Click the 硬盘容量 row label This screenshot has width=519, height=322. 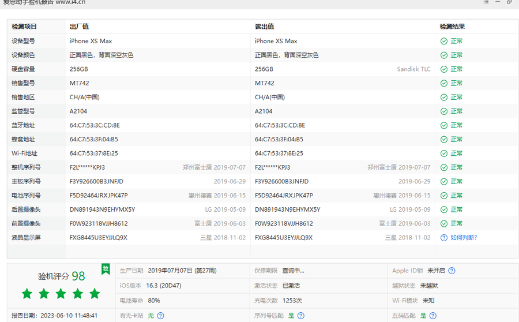click(x=23, y=69)
